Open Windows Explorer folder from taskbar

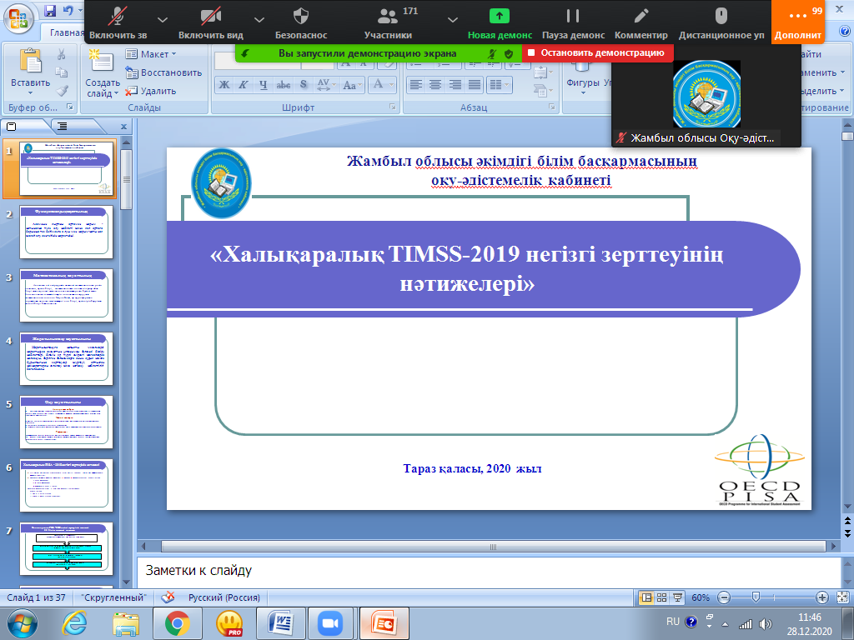[x=126, y=623]
